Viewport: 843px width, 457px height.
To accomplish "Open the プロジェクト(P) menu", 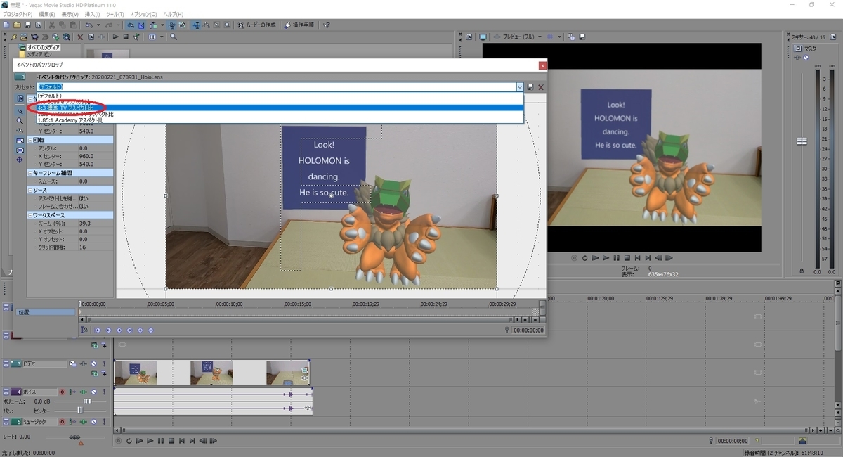I will (x=18, y=14).
